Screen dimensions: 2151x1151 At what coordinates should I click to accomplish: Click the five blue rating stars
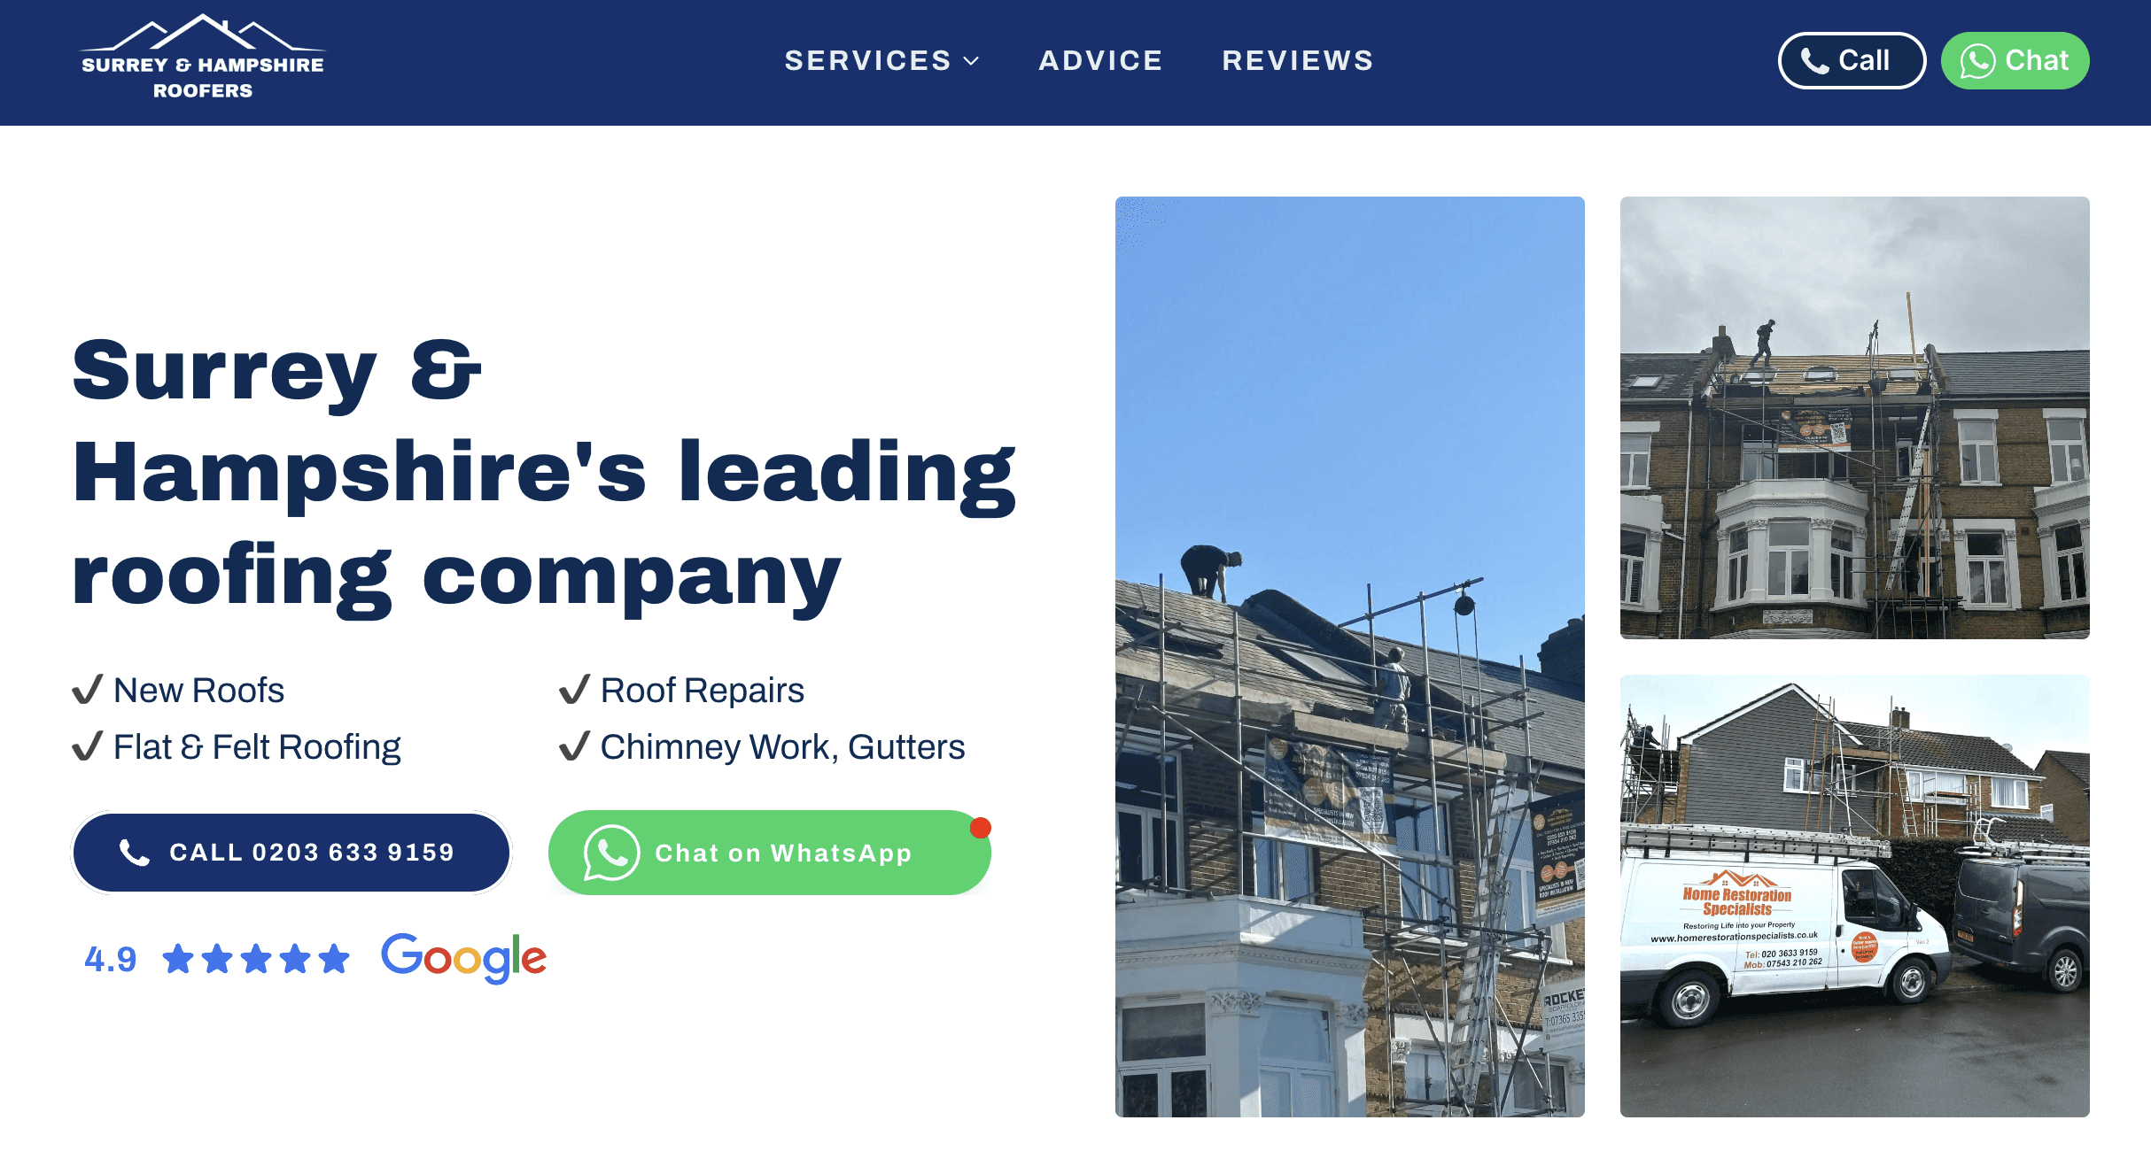pos(256,959)
